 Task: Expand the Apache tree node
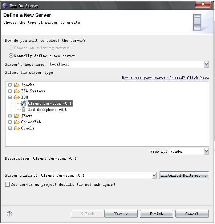(10, 85)
